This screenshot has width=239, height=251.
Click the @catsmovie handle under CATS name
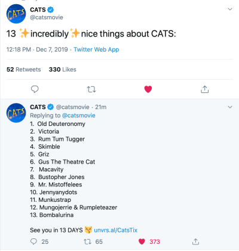pyautogui.click(x=47, y=17)
